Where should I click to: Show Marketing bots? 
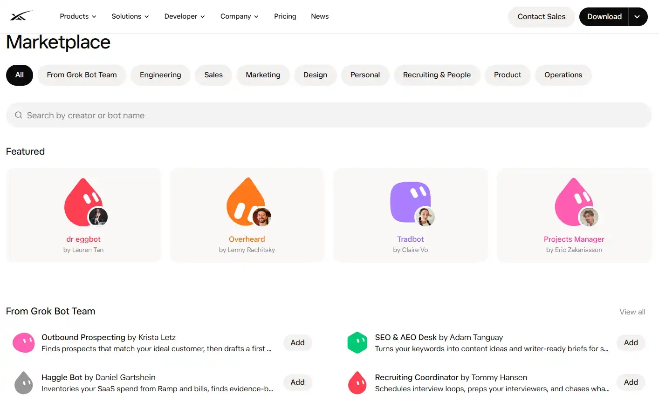pyautogui.click(x=263, y=75)
